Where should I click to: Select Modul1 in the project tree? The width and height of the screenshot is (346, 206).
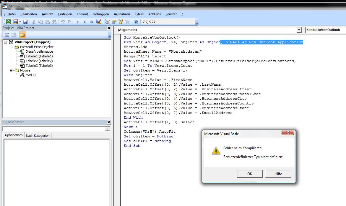tap(31, 75)
